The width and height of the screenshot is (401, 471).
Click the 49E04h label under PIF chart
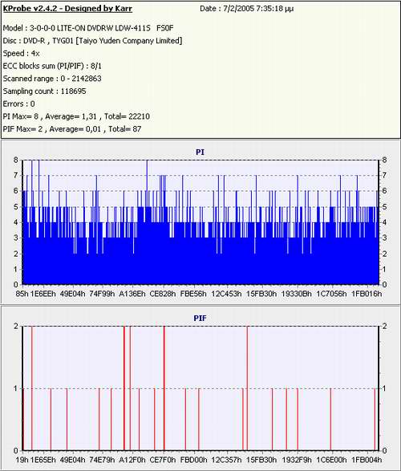(x=72, y=460)
